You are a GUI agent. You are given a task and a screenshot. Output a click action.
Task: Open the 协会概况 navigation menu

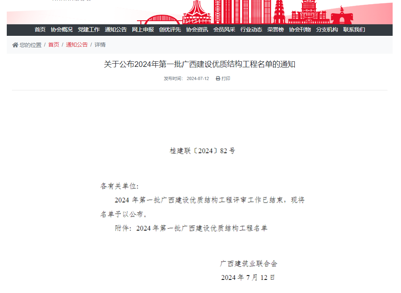tap(61, 29)
